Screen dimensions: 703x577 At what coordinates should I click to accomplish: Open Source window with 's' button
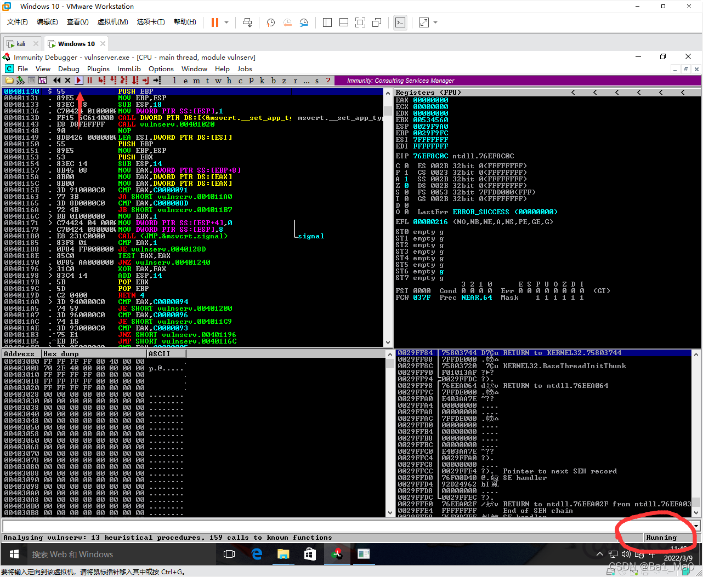(x=317, y=81)
